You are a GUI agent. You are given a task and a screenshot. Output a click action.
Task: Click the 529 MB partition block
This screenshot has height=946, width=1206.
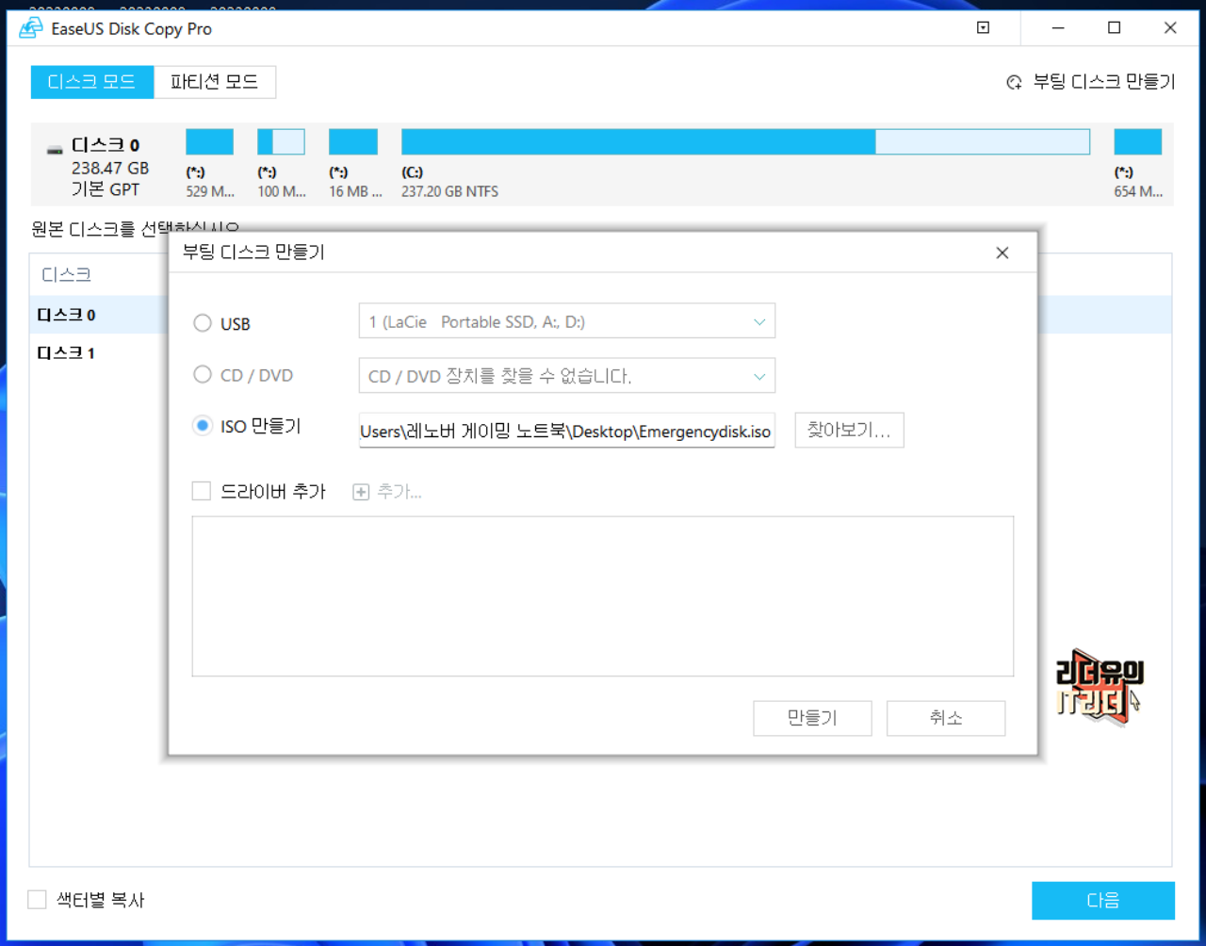210,142
